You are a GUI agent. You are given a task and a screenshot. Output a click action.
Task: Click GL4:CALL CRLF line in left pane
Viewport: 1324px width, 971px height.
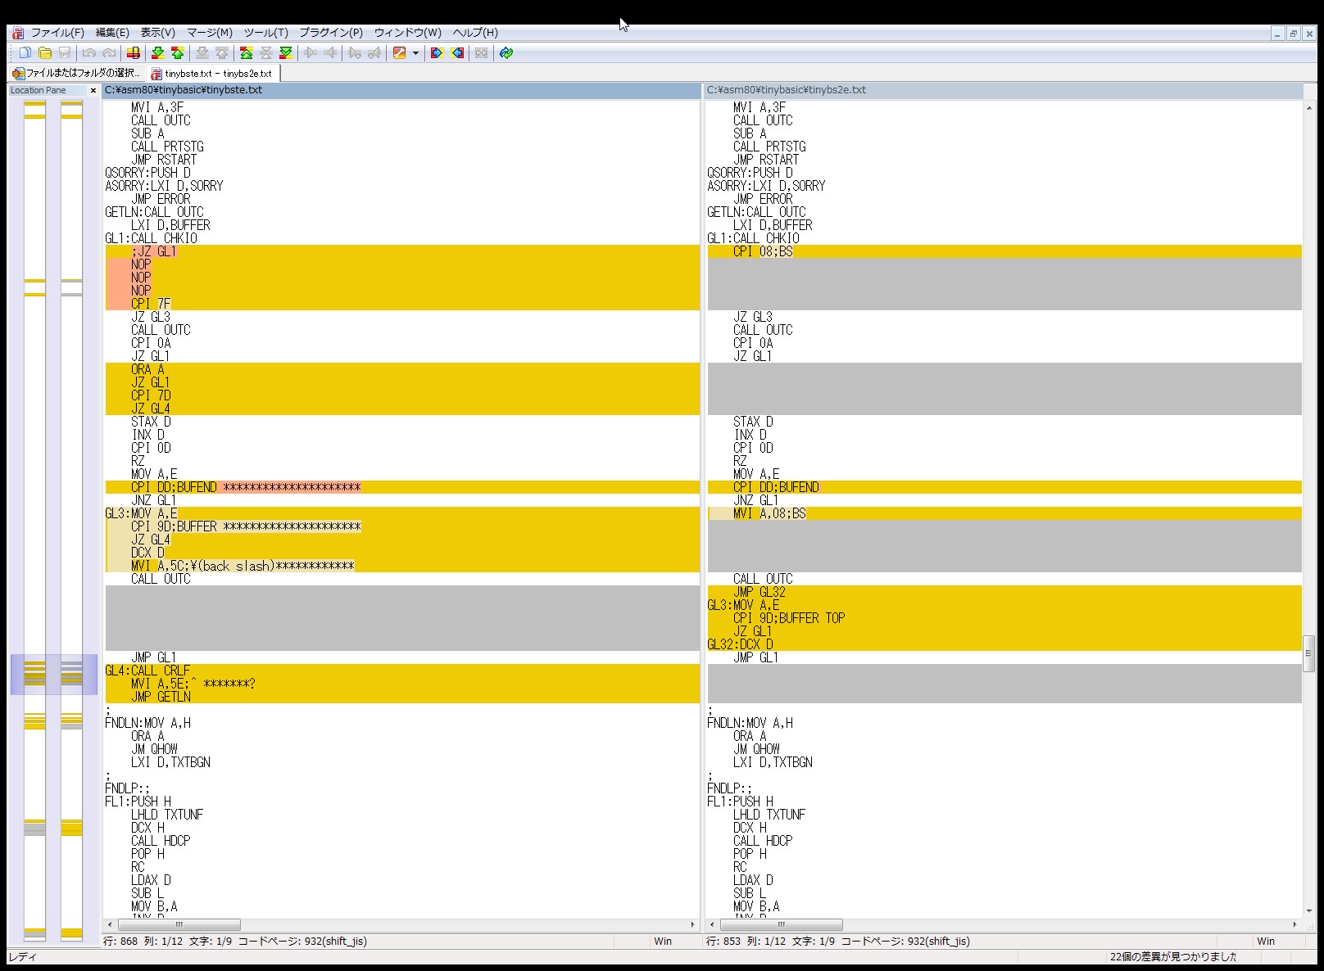click(x=402, y=671)
